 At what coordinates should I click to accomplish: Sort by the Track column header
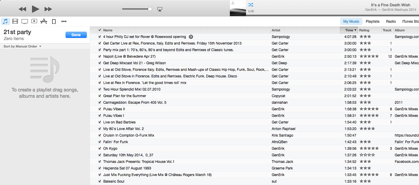(387, 30)
